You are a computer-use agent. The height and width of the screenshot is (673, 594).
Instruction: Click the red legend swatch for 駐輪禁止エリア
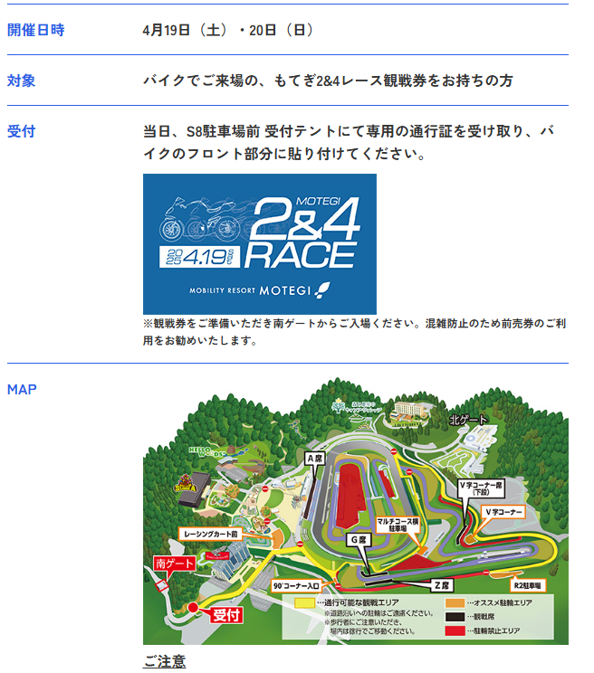(455, 631)
